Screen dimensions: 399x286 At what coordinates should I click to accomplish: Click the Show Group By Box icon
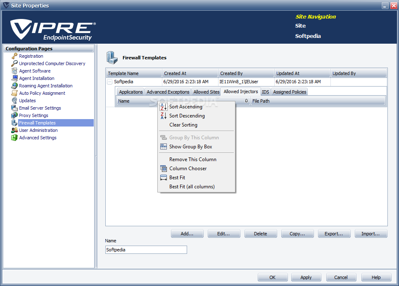164,147
